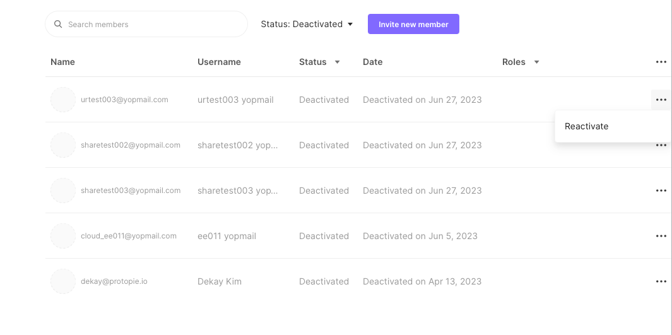Image resolution: width=672 pixels, height=335 pixels.
Task: Click the search magnifier icon
Action: tap(58, 25)
